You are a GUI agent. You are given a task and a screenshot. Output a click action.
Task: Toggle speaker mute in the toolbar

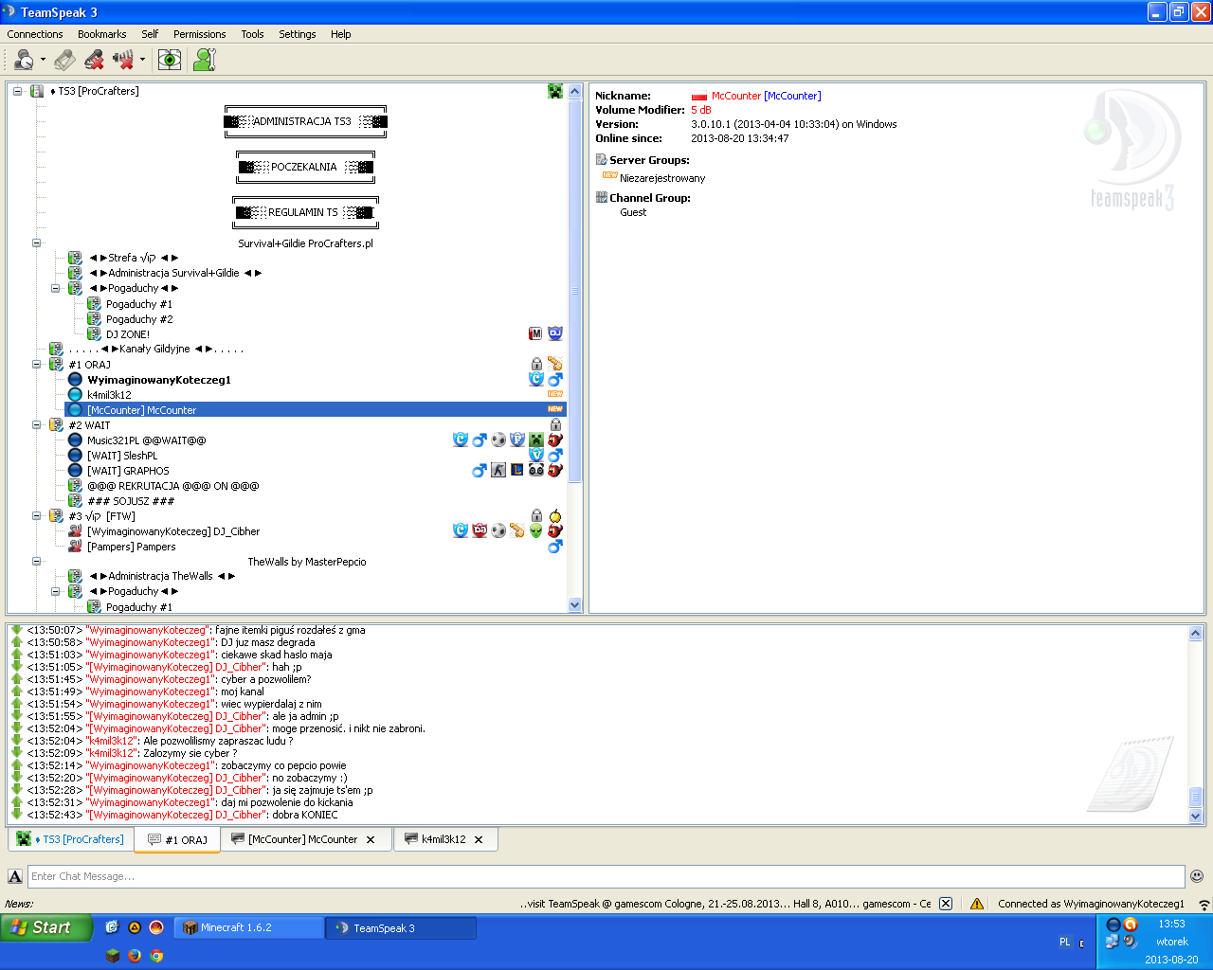point(123,60)
